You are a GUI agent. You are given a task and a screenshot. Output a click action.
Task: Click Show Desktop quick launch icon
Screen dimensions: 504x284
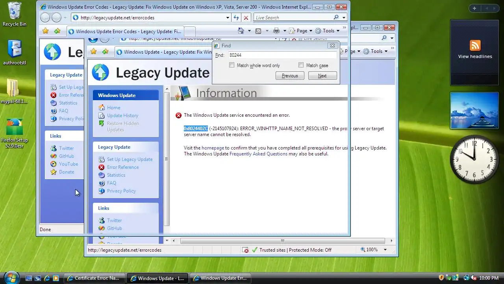point(29,278)
